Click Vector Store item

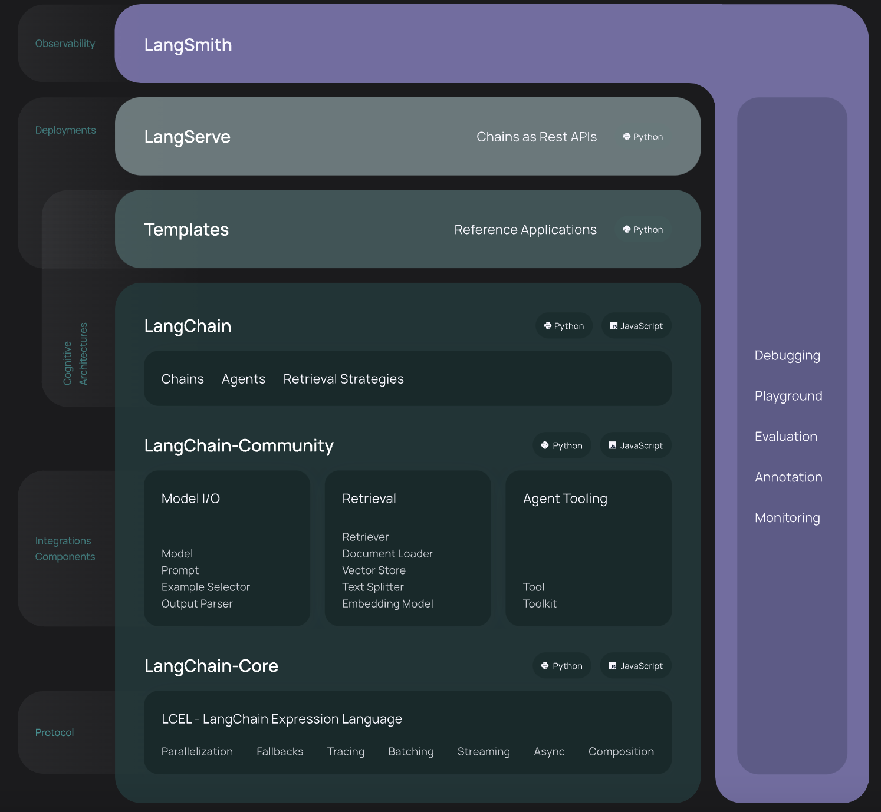pyautogui.click(x=374, y=570)
